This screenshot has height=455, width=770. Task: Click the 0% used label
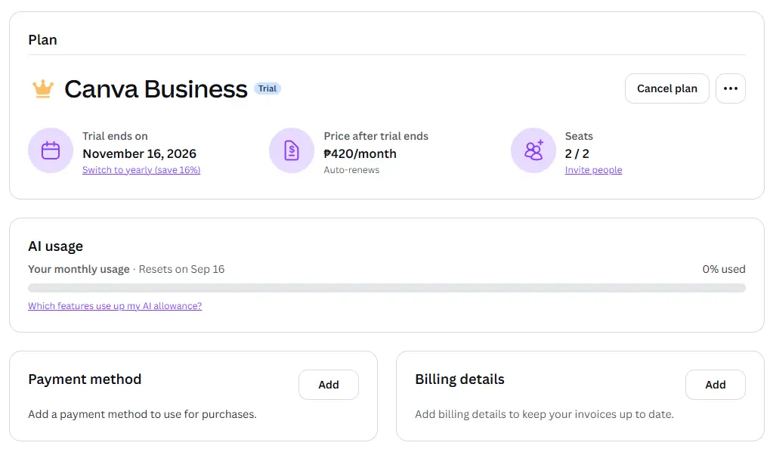(x=724, y=269)
